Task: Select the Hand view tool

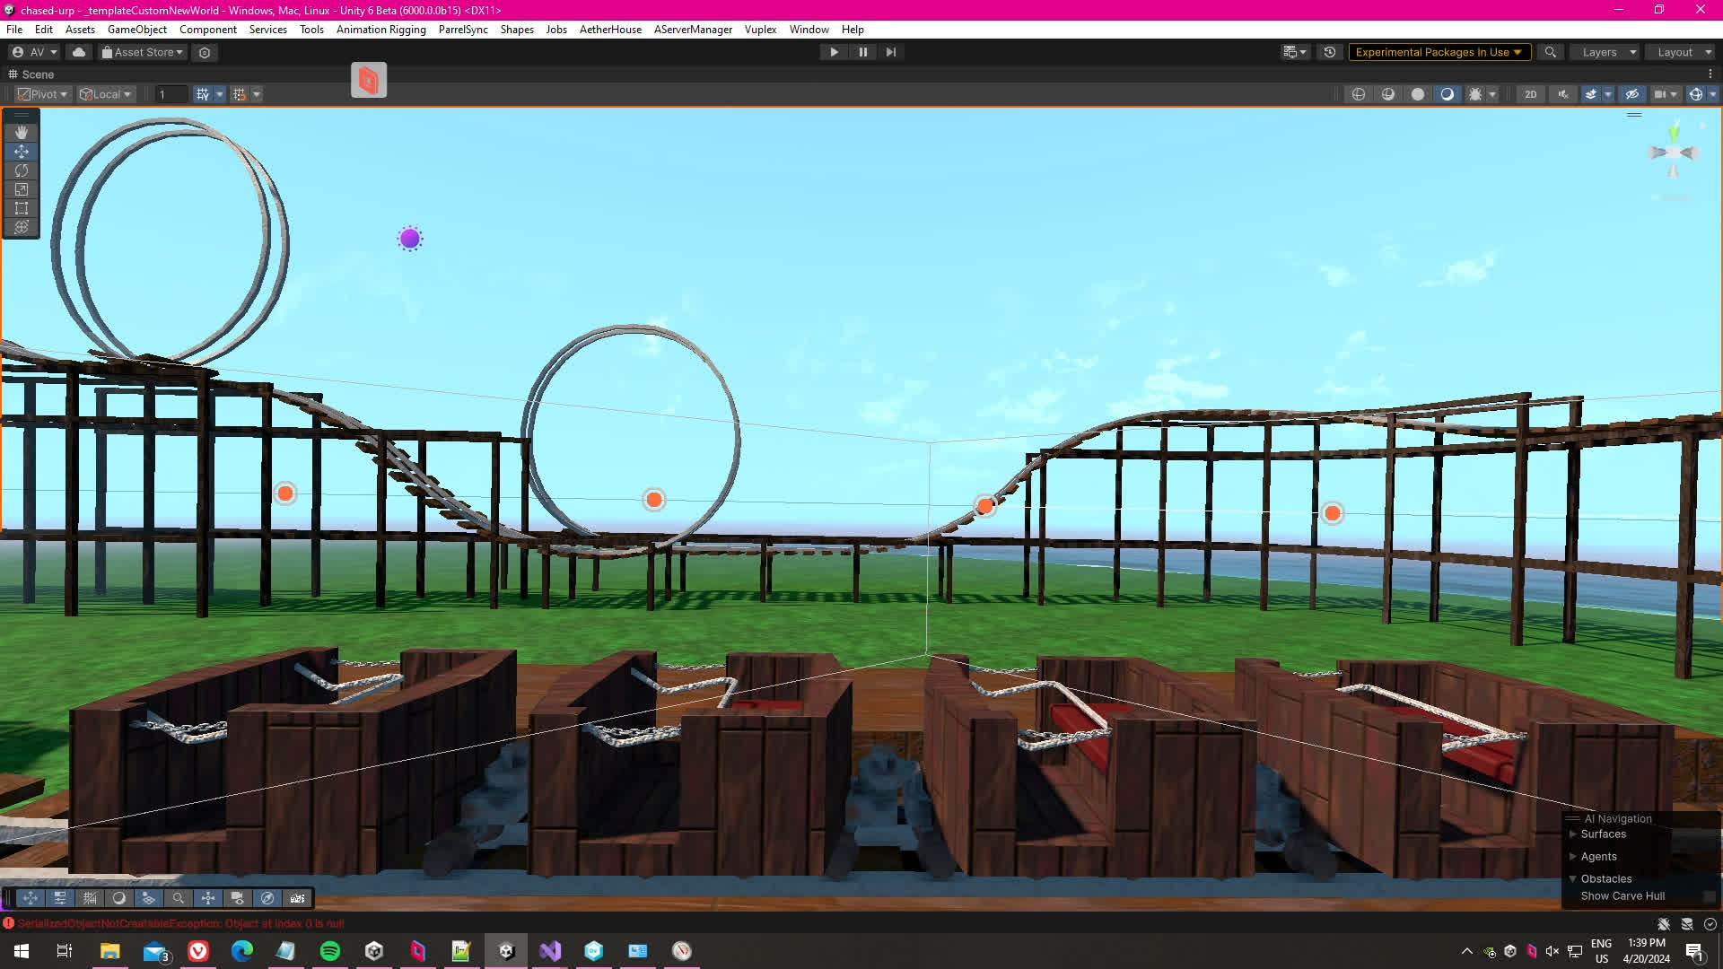Action: [22, 132]
